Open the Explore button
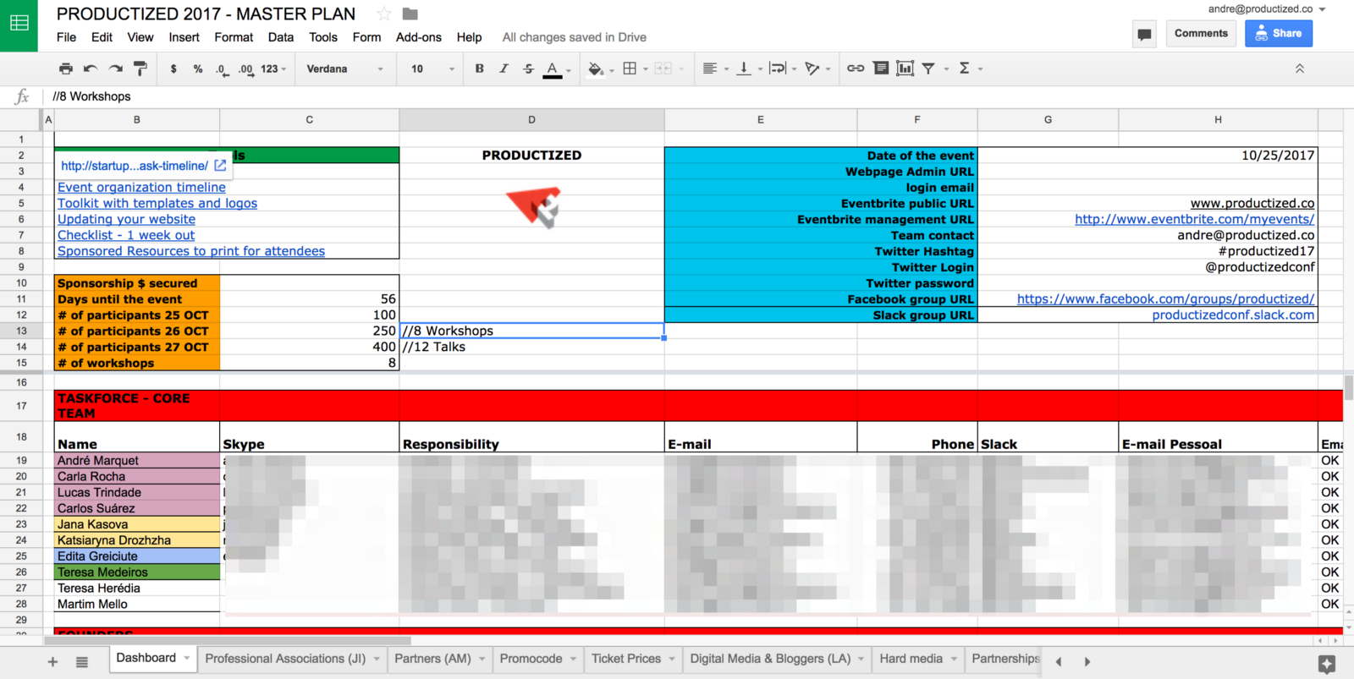This screenshot has width=1354, height=679. point(1327,664)
